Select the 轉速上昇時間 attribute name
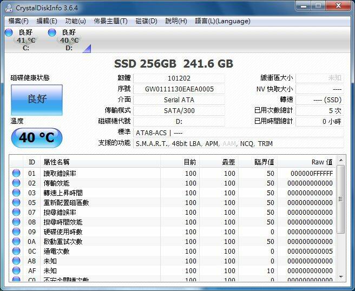The width and height of the screenshot is (355, 291). tap(63, 193)
